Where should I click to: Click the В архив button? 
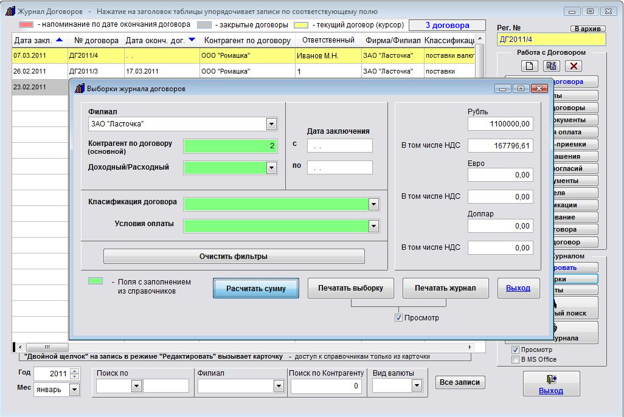[588, 29]
